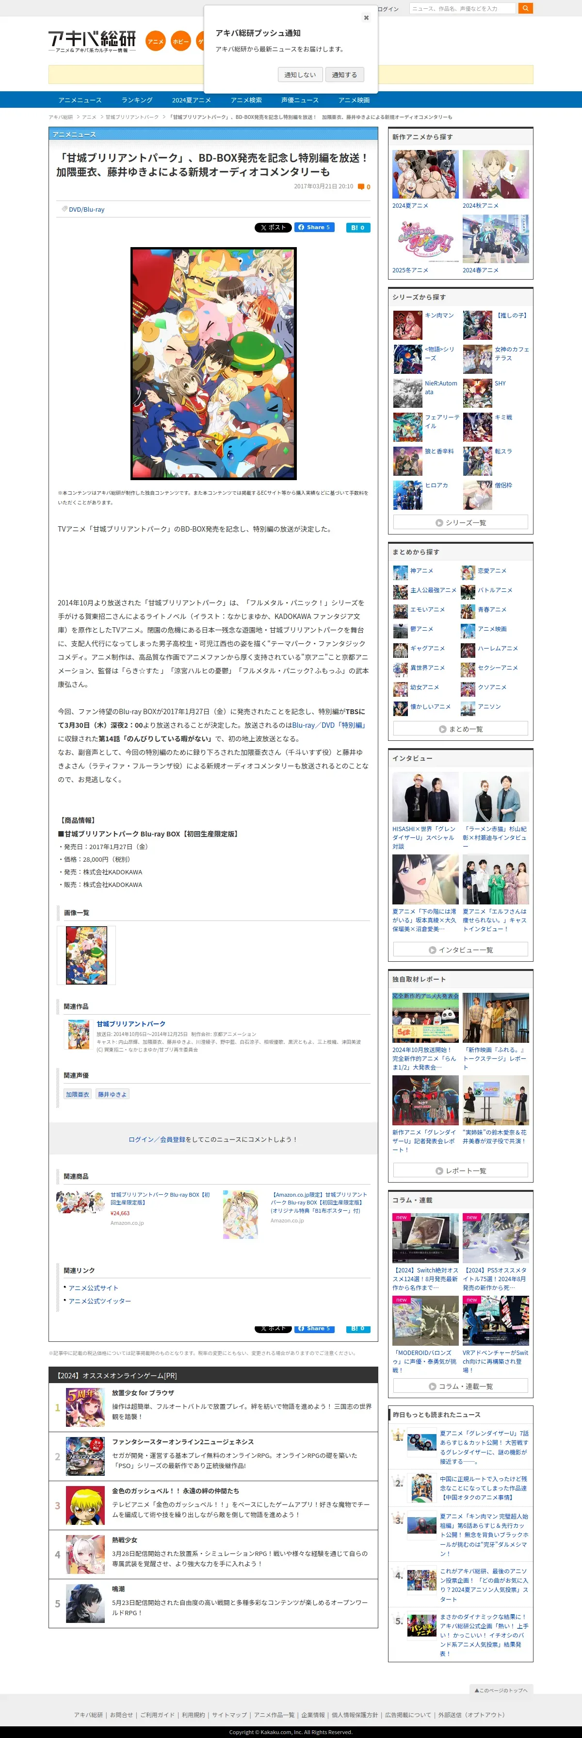Open 甘城ブリリアントパーク related work link
Viewport: 582px width, 1738px height.
[x=131, y=1023]
